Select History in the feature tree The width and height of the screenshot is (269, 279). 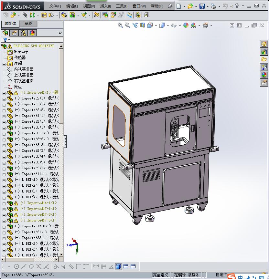click(x=21, y=52)
